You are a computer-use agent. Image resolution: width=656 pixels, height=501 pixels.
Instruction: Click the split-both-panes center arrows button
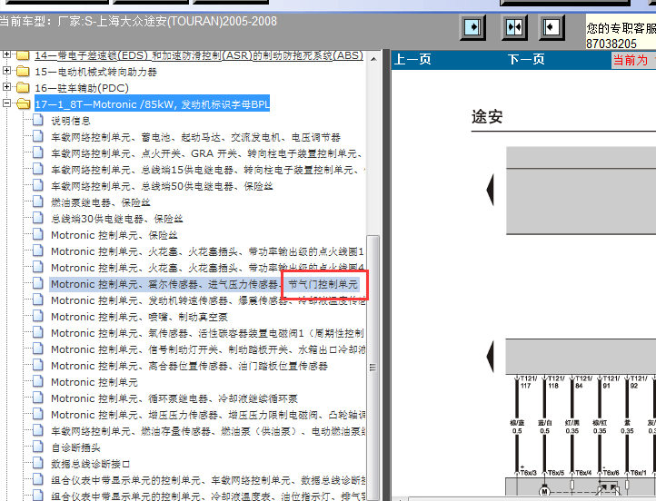click(514, 27)
